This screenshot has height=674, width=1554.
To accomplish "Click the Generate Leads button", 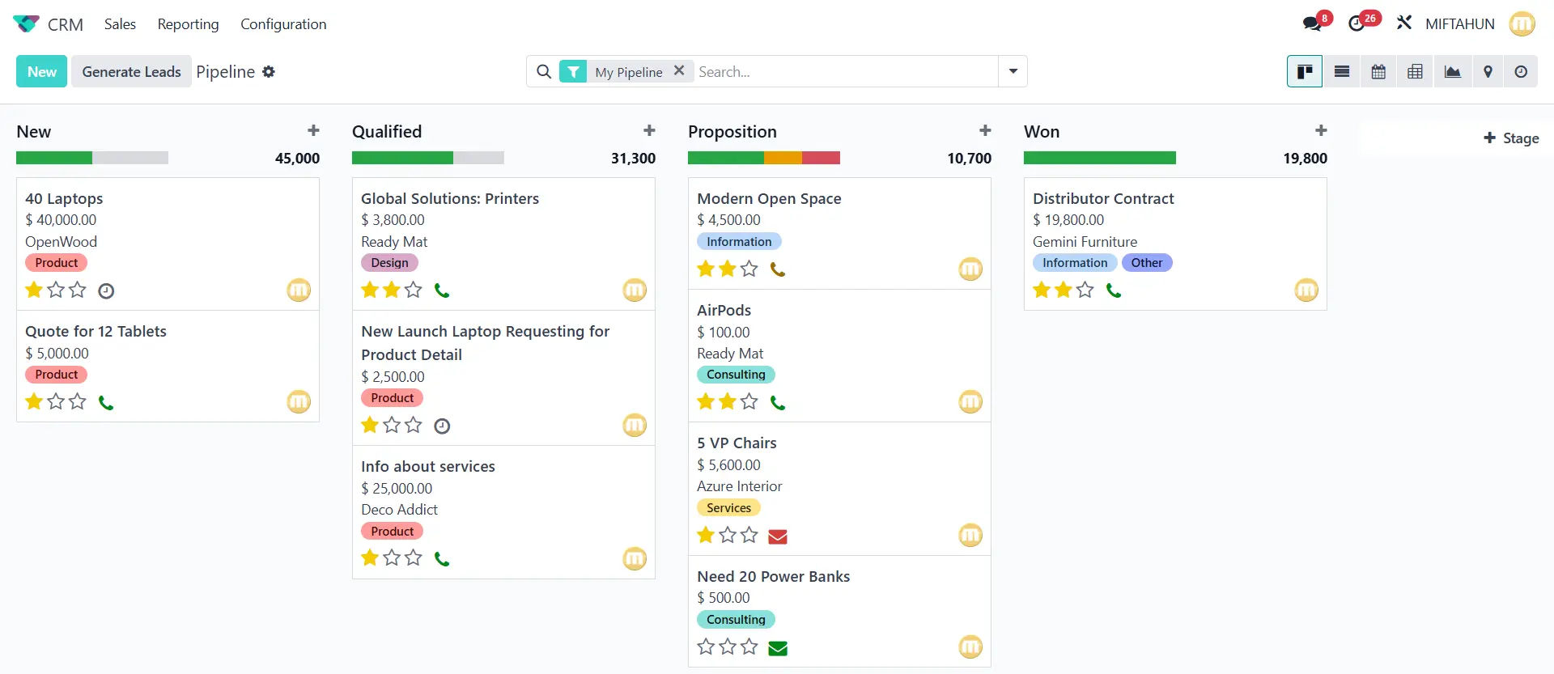I will pos(131,72).
